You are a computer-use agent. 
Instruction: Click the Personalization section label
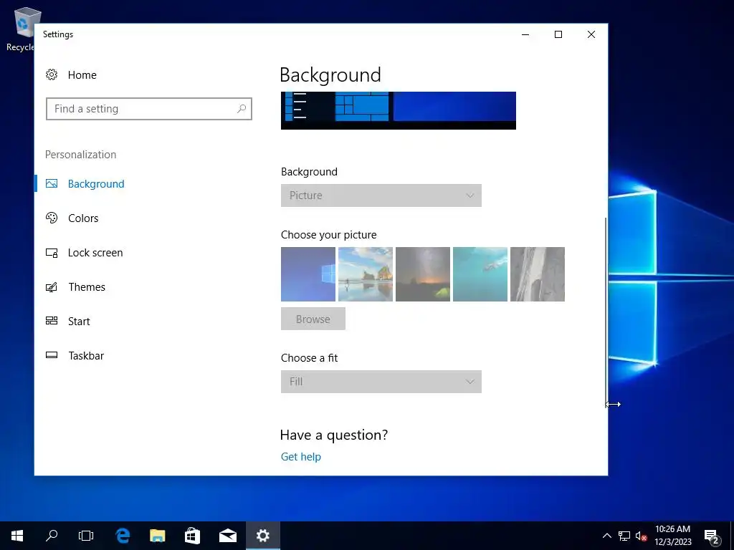click(80, 155)
